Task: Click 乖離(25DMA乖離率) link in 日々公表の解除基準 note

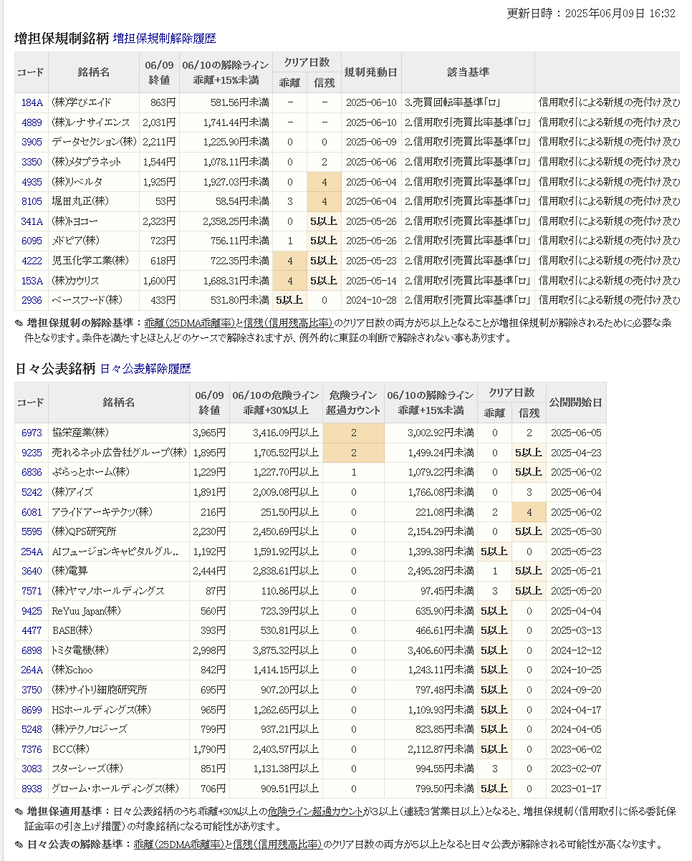Action: (x=178, y=845)
